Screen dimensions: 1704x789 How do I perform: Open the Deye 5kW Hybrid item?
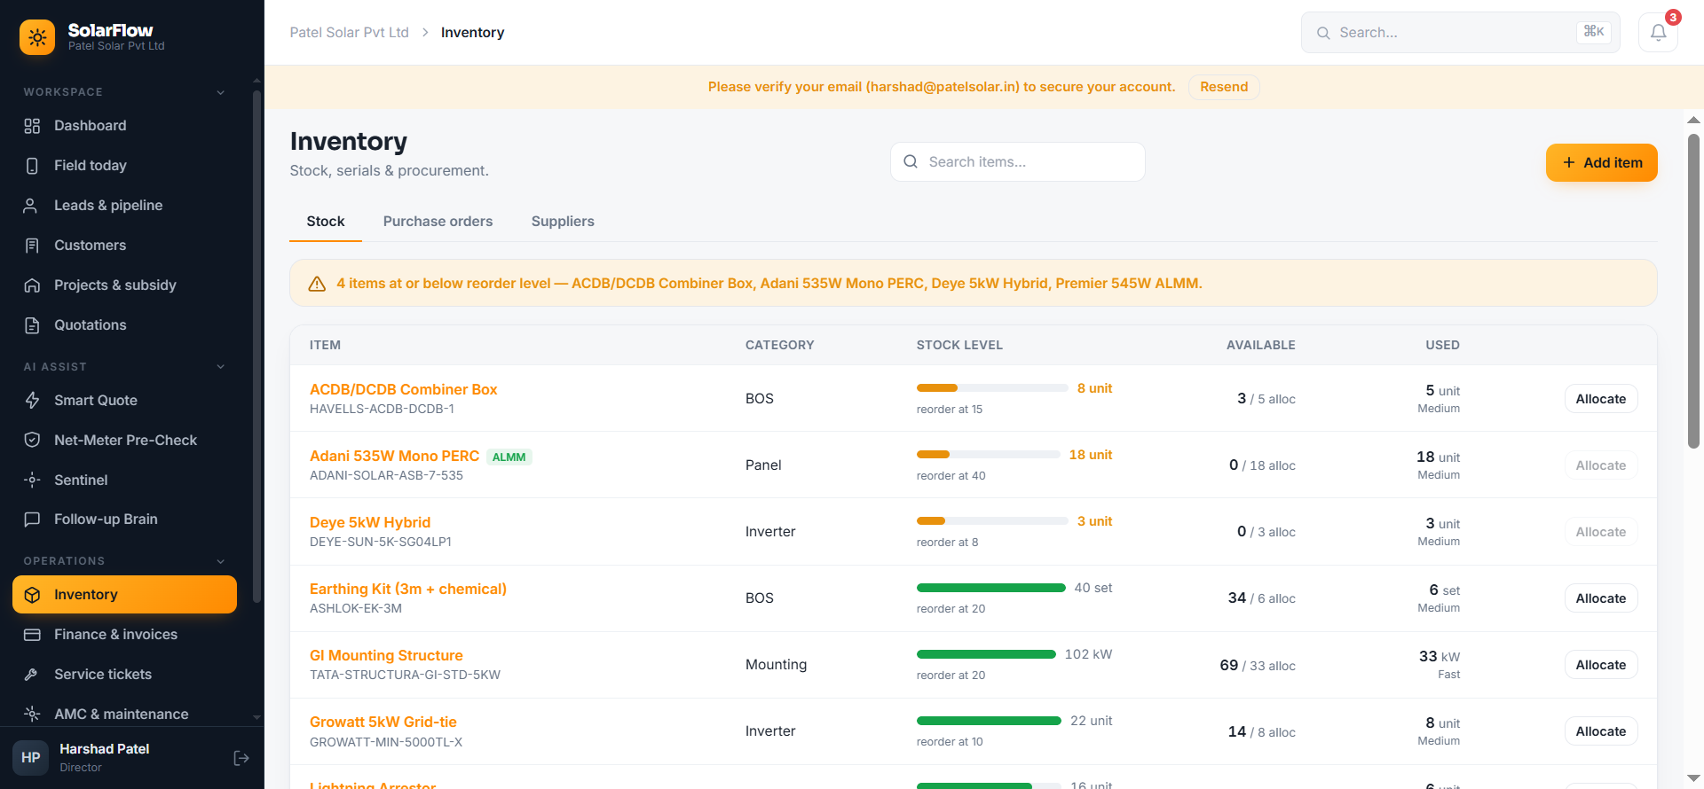click(x=370, y=522)
